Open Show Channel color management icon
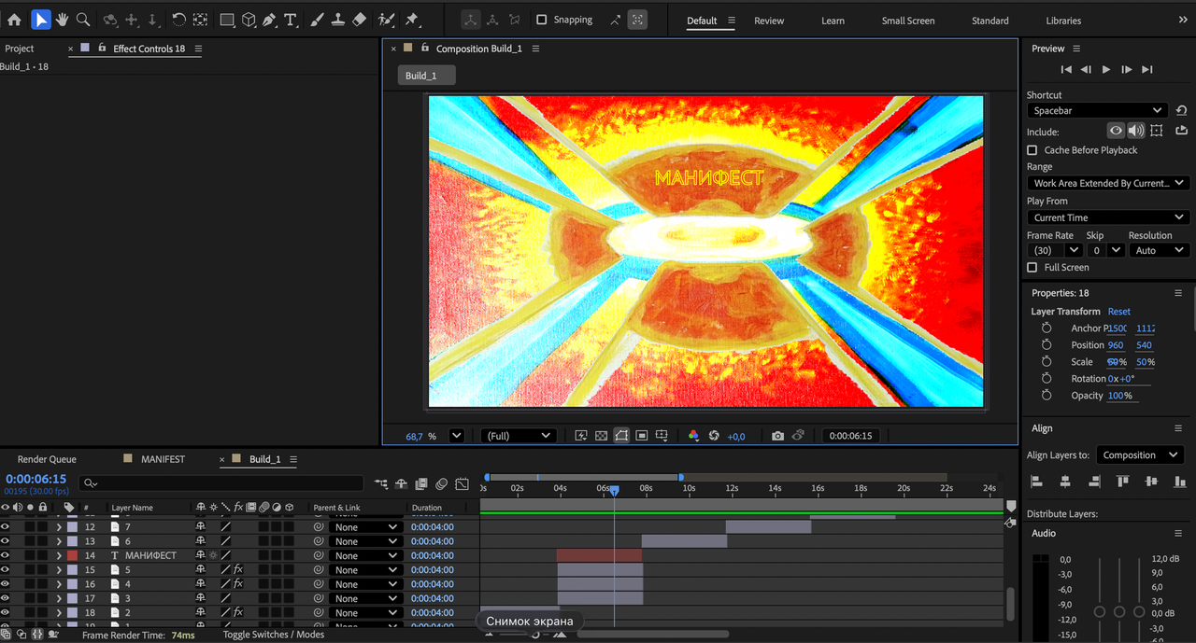 [x=693, y=436]
